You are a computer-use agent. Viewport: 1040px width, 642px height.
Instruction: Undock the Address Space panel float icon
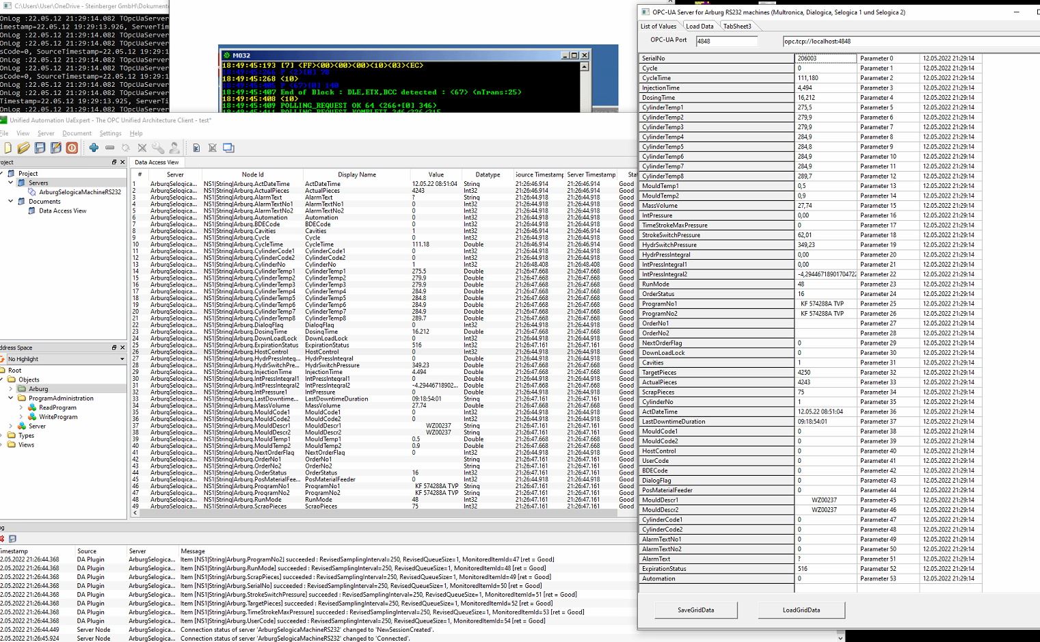tap(114, 347)
